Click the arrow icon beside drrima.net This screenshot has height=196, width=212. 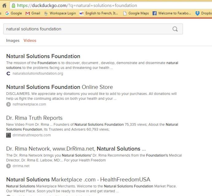[8, 166]
